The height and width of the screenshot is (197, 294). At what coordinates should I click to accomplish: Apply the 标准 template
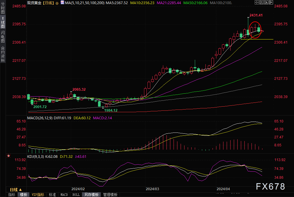[x=52, y=195]
